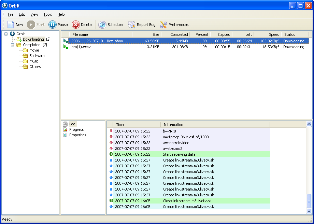Collapse the Completed tree node
The width and height of the screenshot is (314, 224).
(12, 45)
